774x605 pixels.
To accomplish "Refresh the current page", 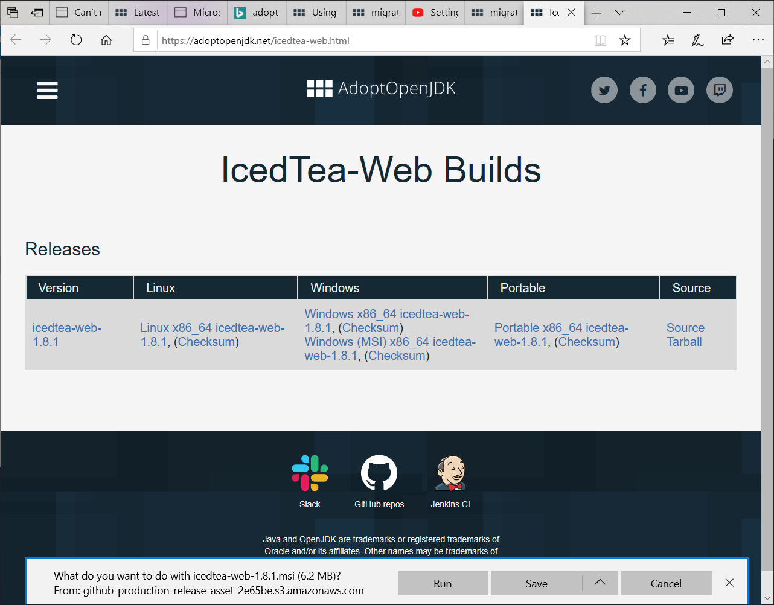I will (75, 40).
